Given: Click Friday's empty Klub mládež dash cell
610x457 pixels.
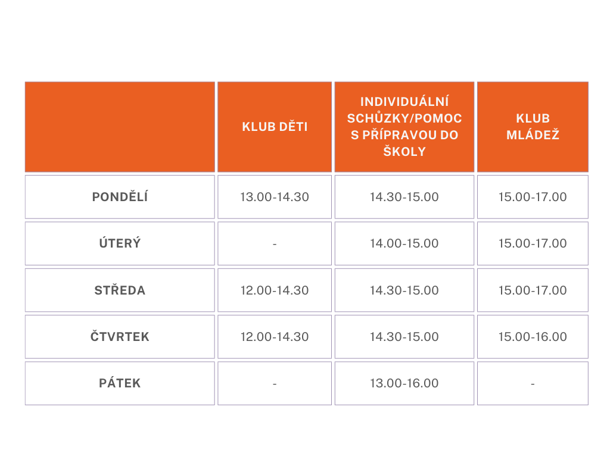Looking at the screenshot, I should (x=533, y=384).
